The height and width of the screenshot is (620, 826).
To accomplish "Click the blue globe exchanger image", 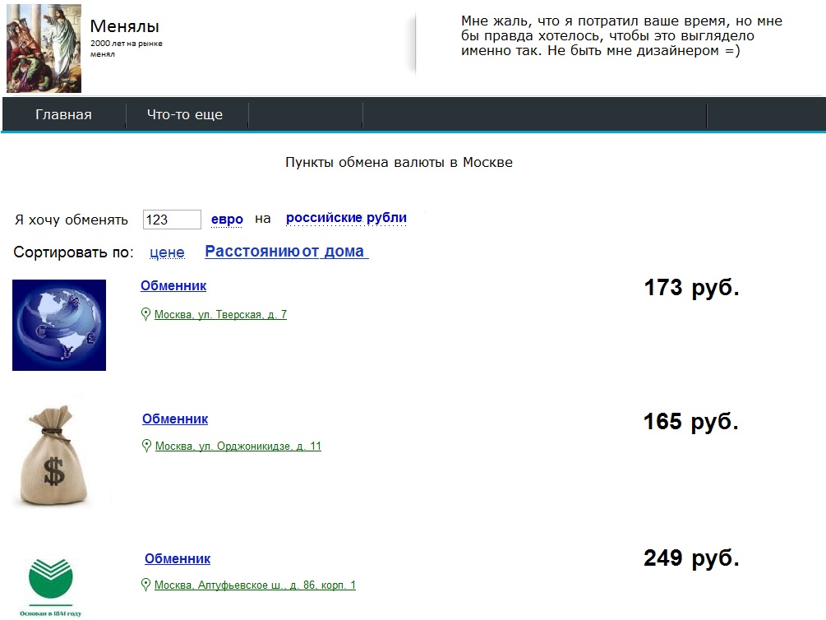I will pyautogui.click(x=59, y=325).
